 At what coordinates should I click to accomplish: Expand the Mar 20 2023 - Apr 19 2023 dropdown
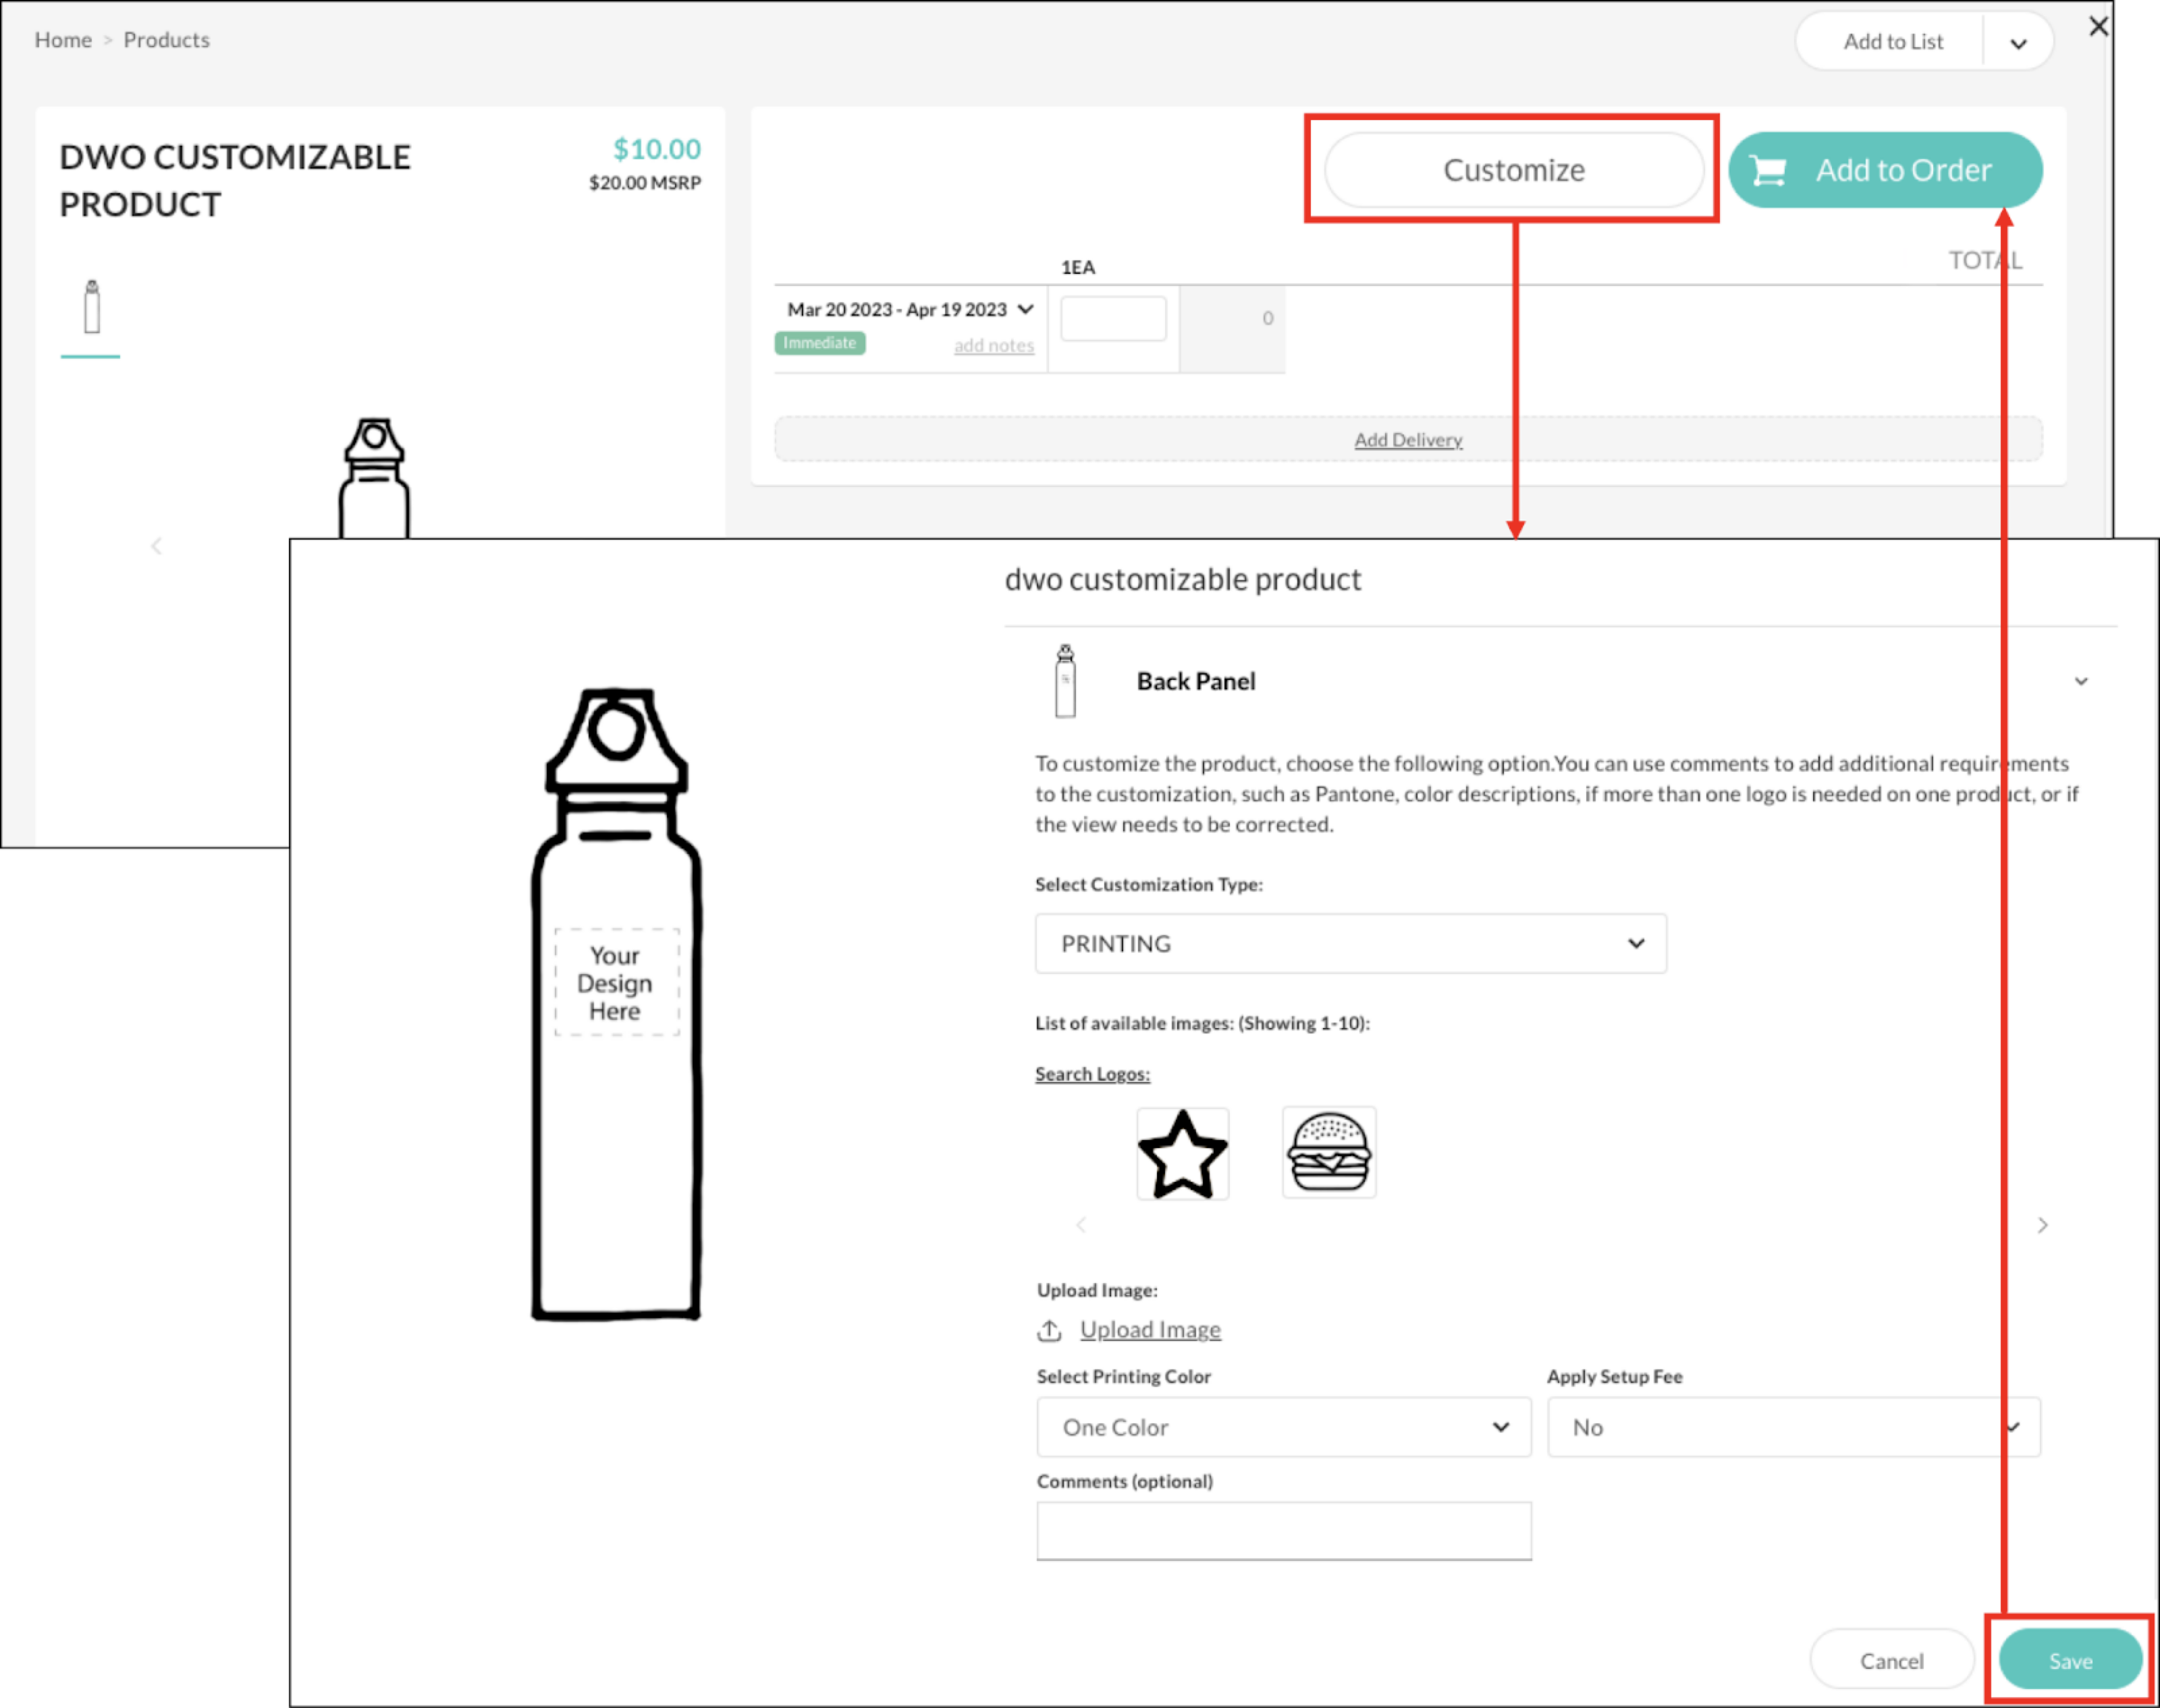point(909,310)
